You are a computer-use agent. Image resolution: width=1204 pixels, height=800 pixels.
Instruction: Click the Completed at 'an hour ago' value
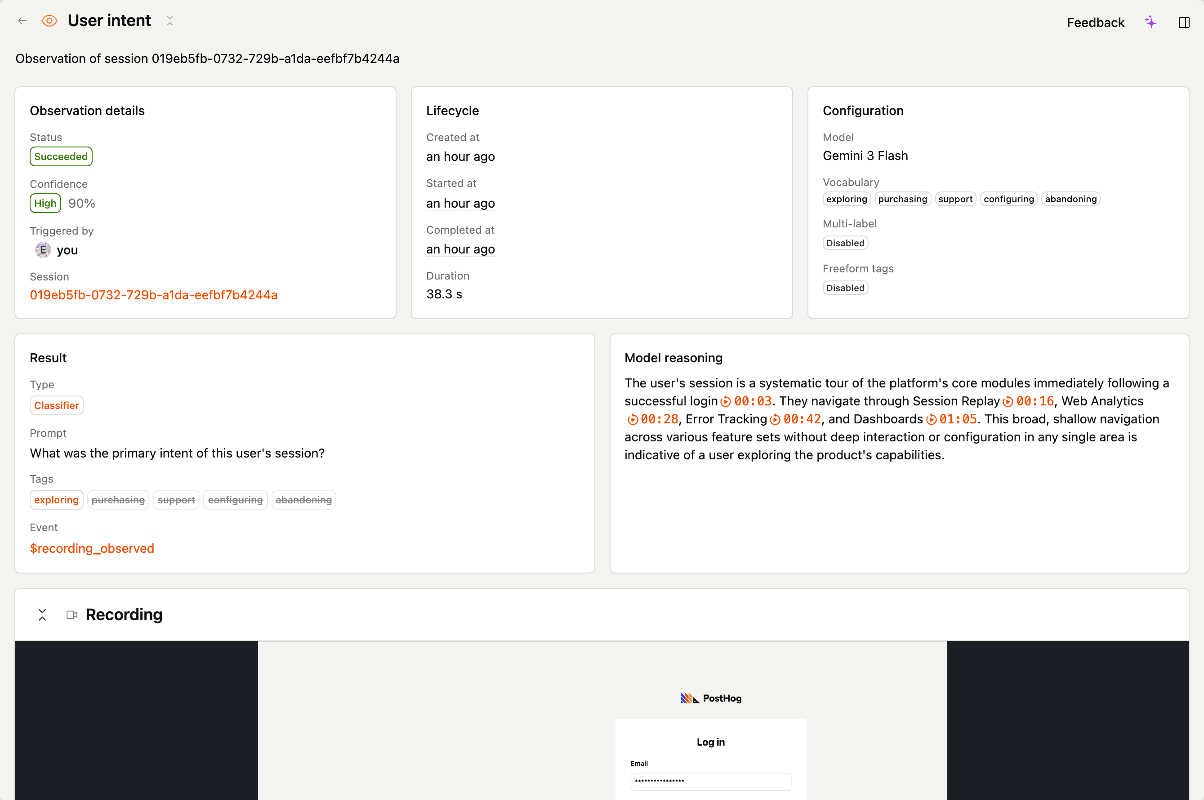point(460,249)
